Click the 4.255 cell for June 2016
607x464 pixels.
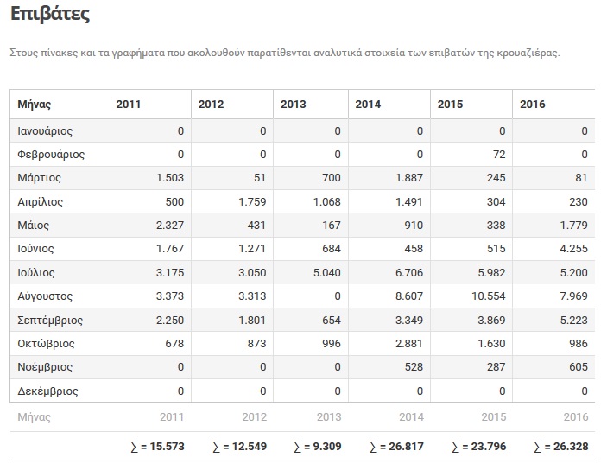(572, 250)
